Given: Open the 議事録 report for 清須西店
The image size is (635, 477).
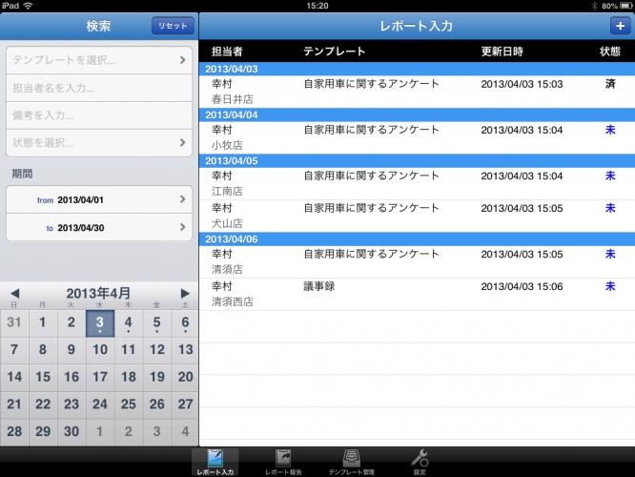Looking at the screenshot, I should 417,293.
